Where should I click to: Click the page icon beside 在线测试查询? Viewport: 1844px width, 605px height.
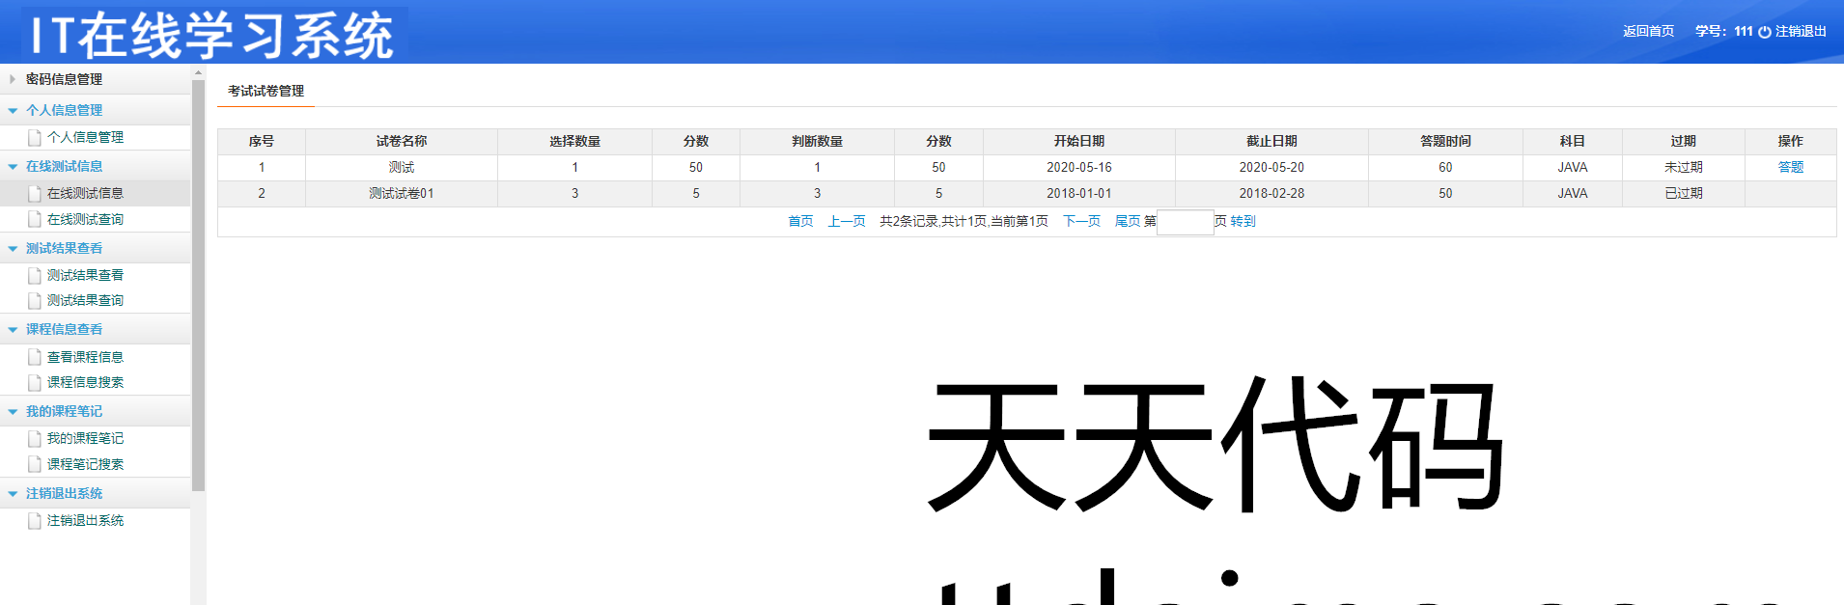point(35,220)
